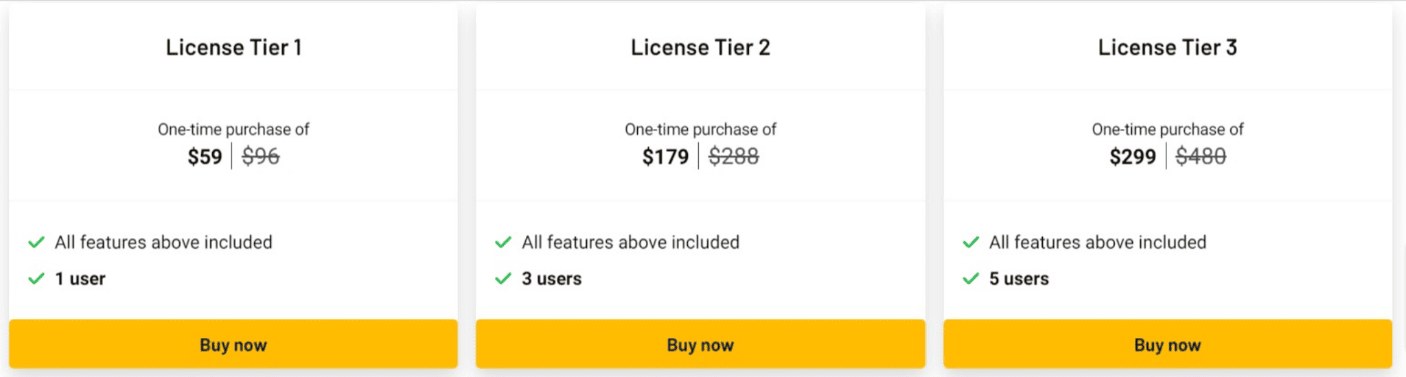Click the strikethrough $96 price
The image size is (1406, 377).
coord(261,157)
